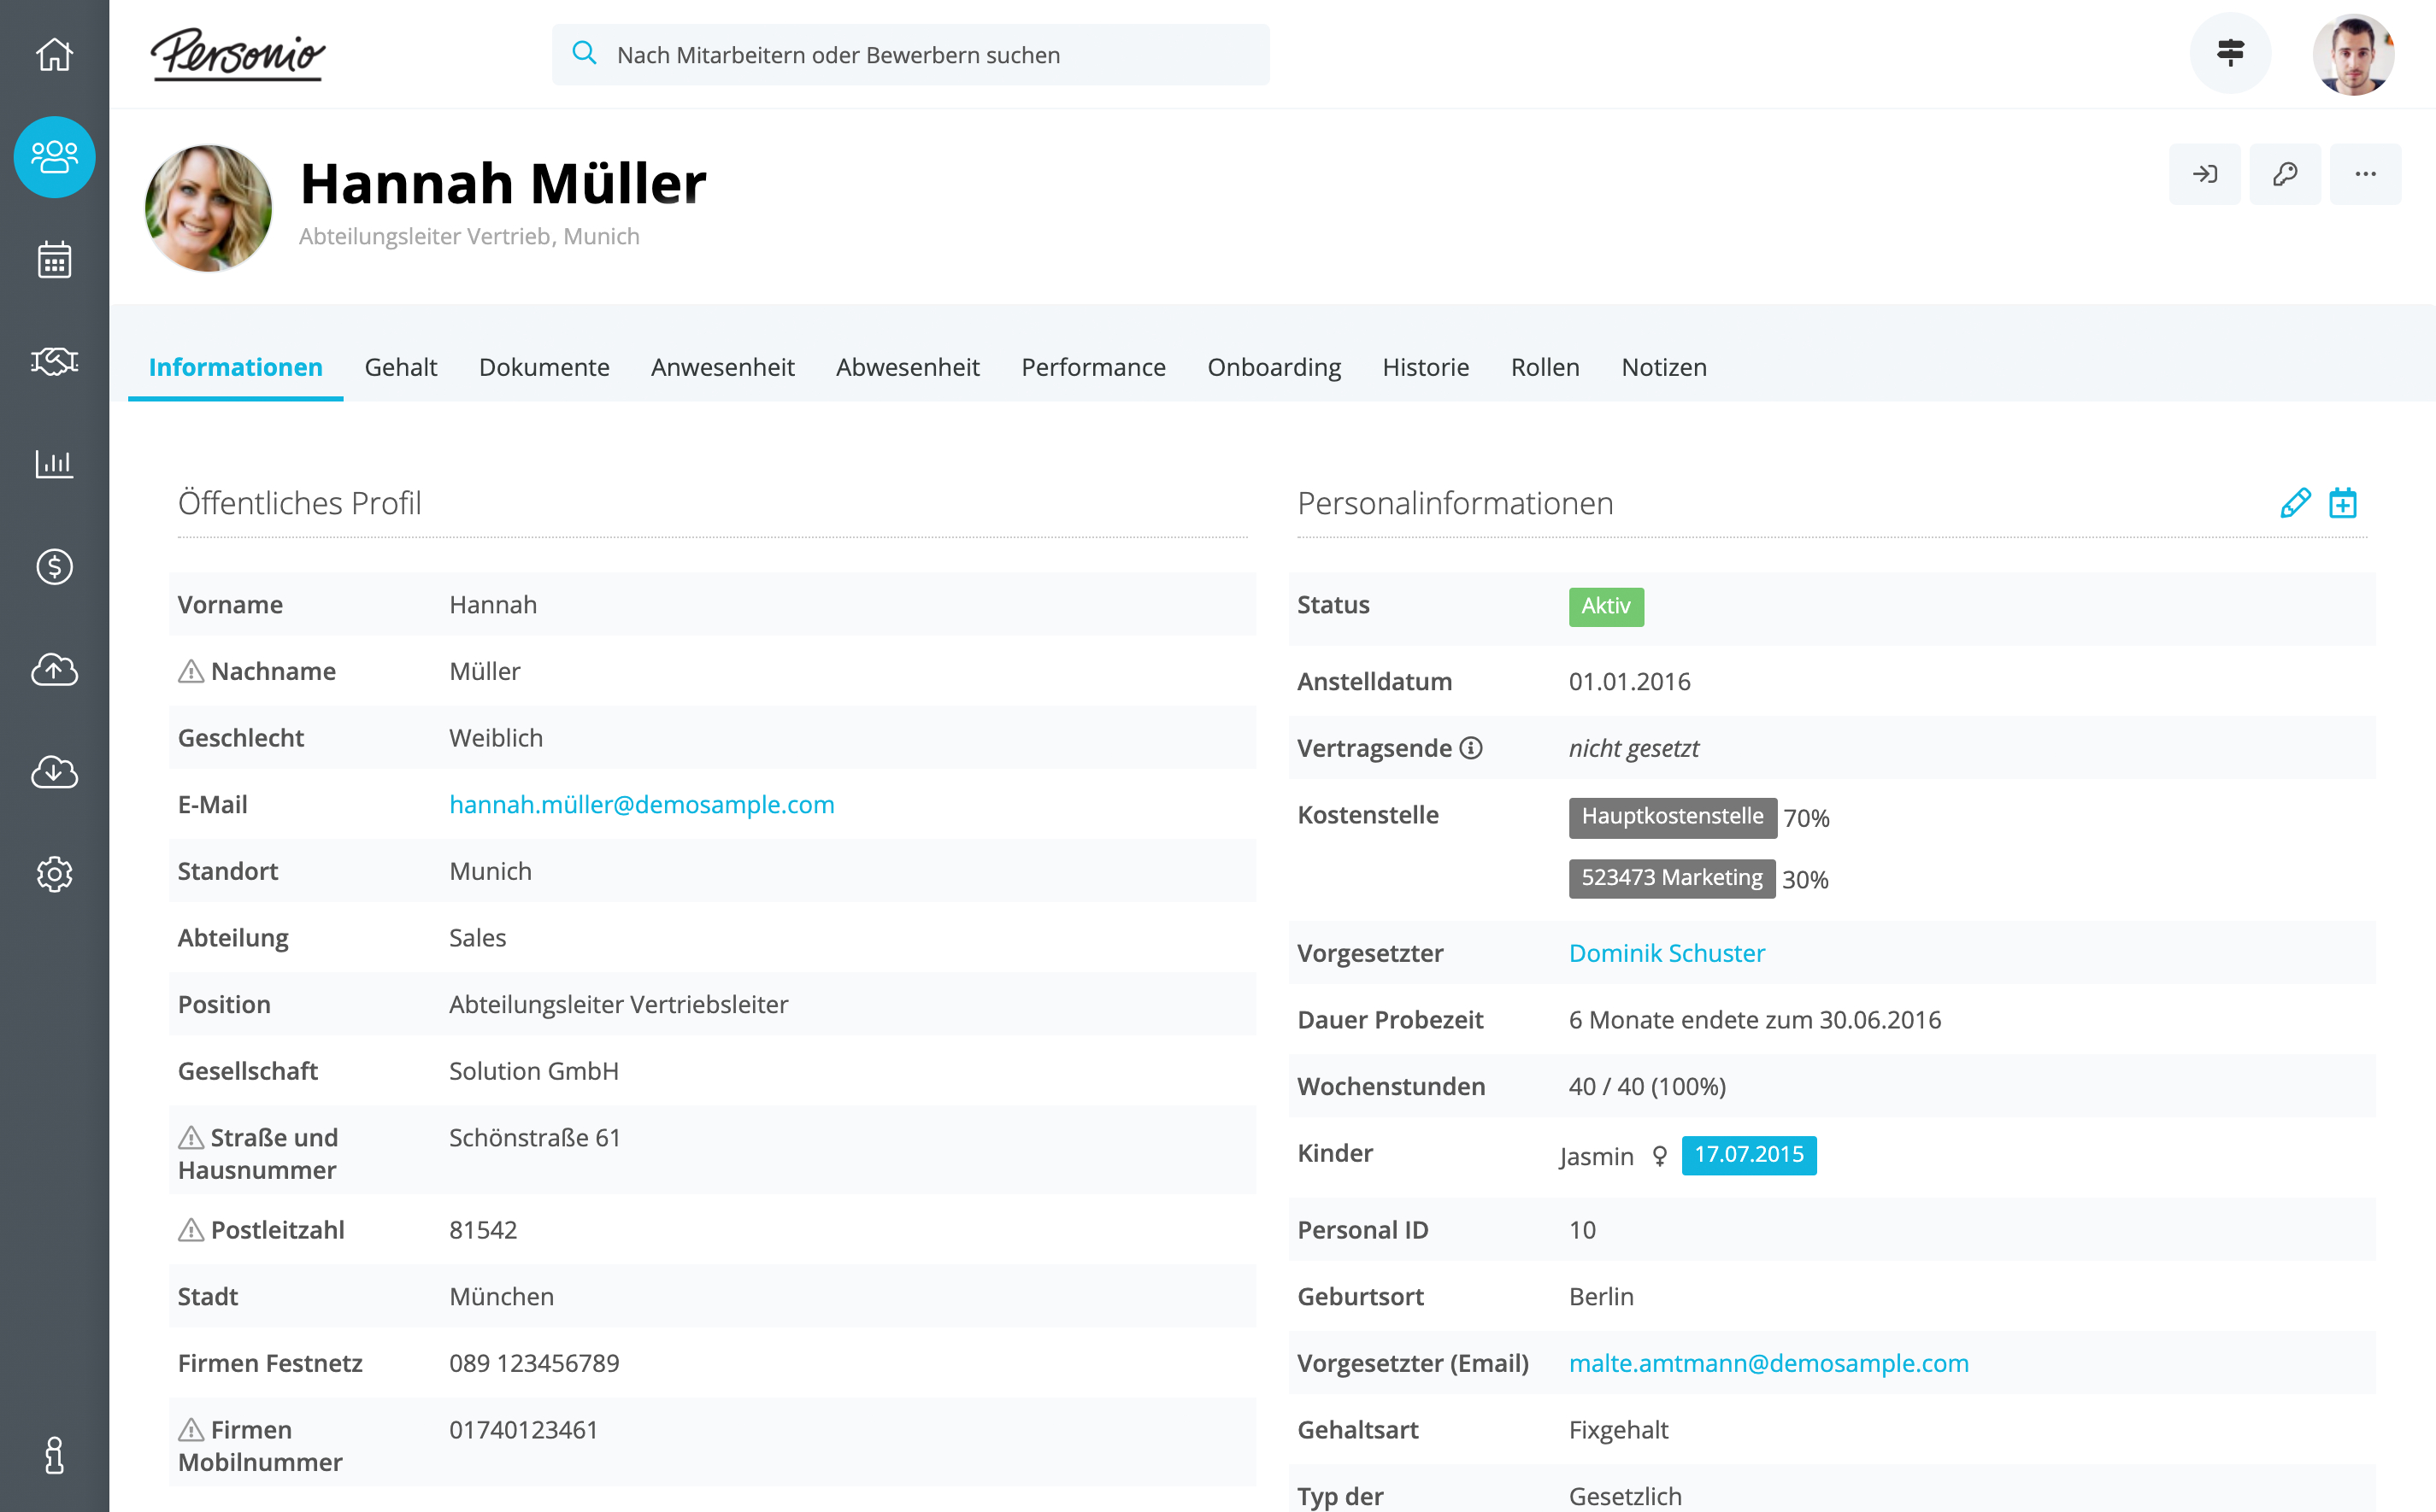Open Dominik Schuster supervisor link
The height and width of the screenshot is (1512, 2436).
[1667, 953]
